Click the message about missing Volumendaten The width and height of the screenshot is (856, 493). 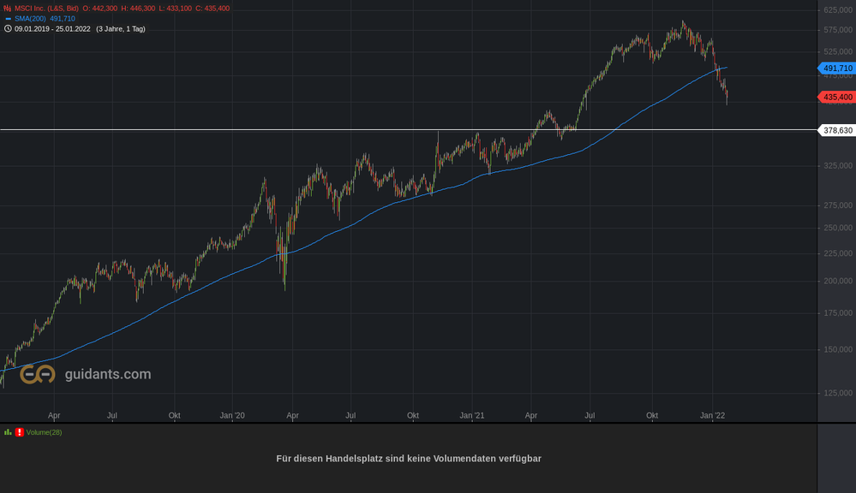[408, 459]
